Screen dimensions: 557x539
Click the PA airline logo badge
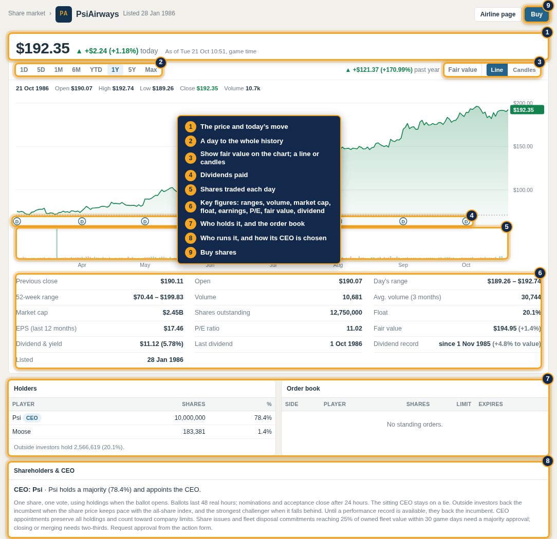click(x=64, y=14)
